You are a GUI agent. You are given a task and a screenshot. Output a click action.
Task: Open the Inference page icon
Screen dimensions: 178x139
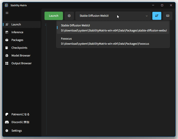pos(7,32)
